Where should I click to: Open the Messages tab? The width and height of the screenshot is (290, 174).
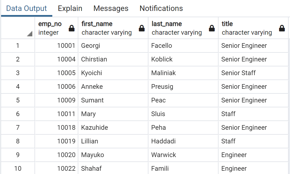(111, 8)
